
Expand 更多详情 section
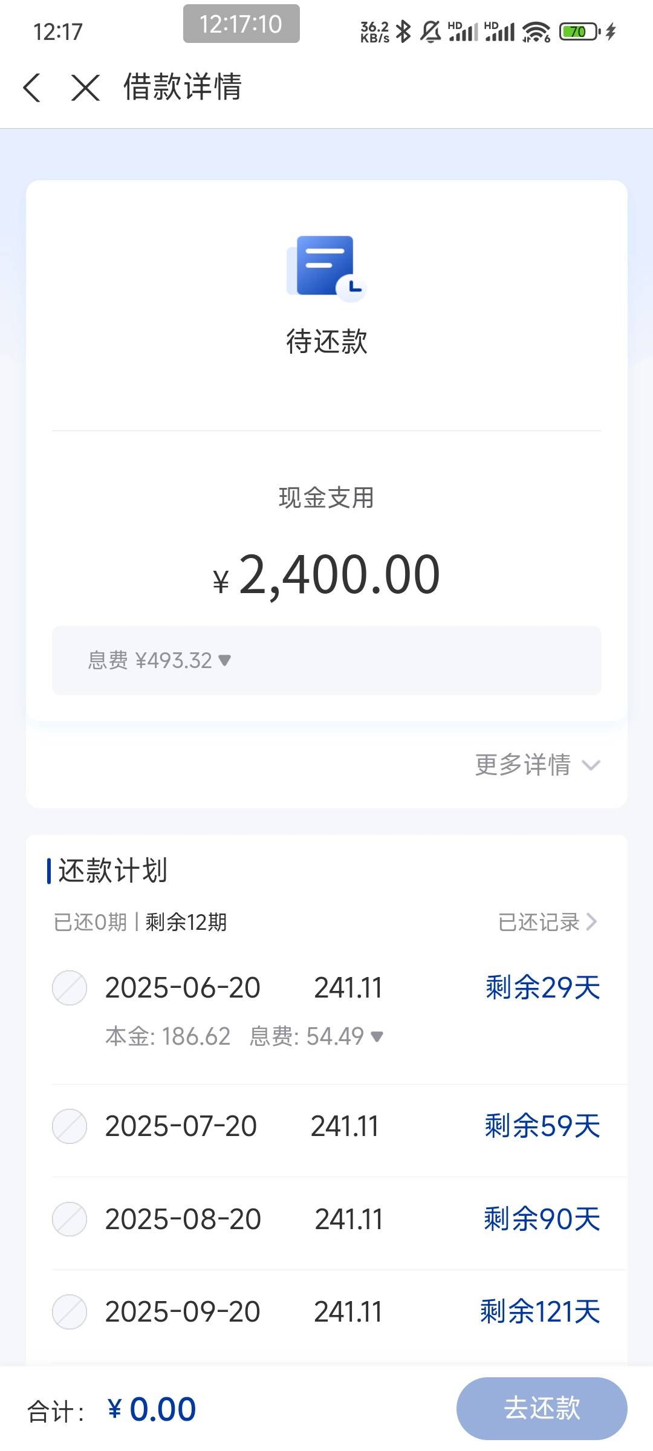538,765
